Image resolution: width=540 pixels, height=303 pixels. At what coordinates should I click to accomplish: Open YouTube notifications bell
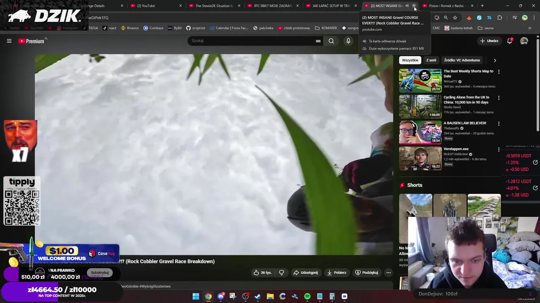pos(510,41)
